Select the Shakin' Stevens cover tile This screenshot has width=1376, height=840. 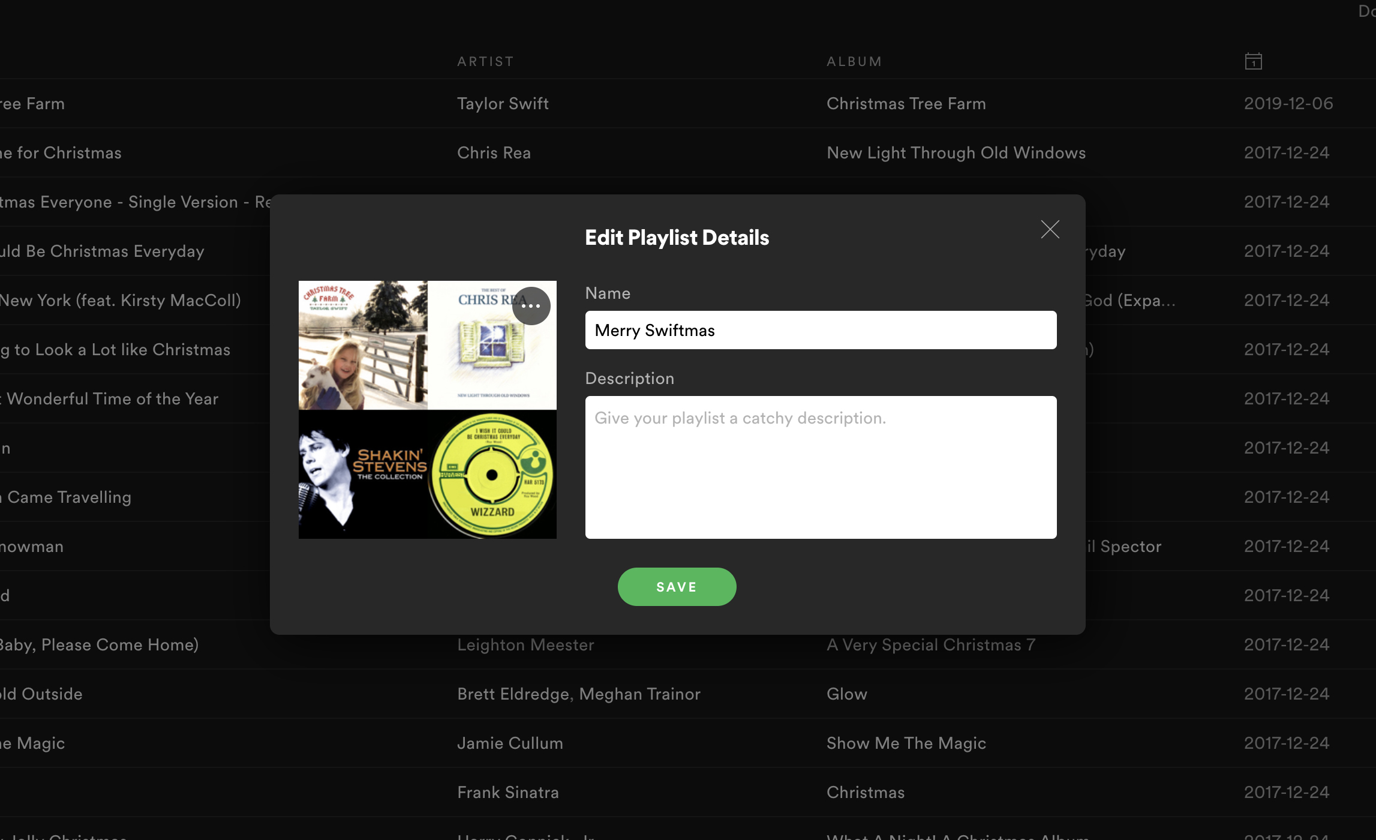[363, 474]
